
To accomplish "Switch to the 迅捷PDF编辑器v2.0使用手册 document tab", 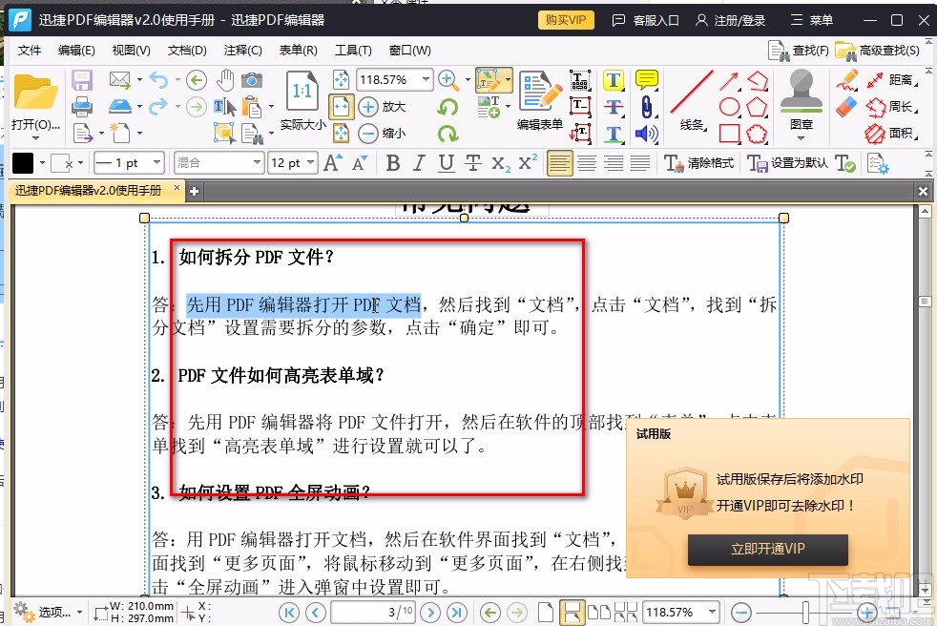I will pyautogui.click(x=91, y=190).
